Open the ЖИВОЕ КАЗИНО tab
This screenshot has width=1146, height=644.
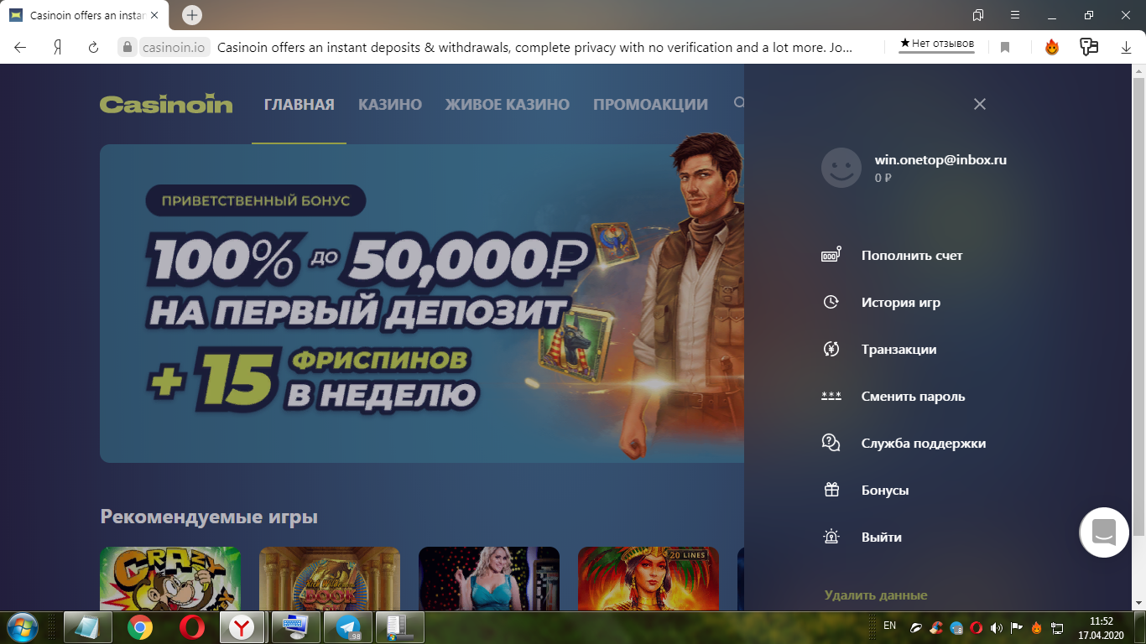pyautogui.click(x=508, y=105)
